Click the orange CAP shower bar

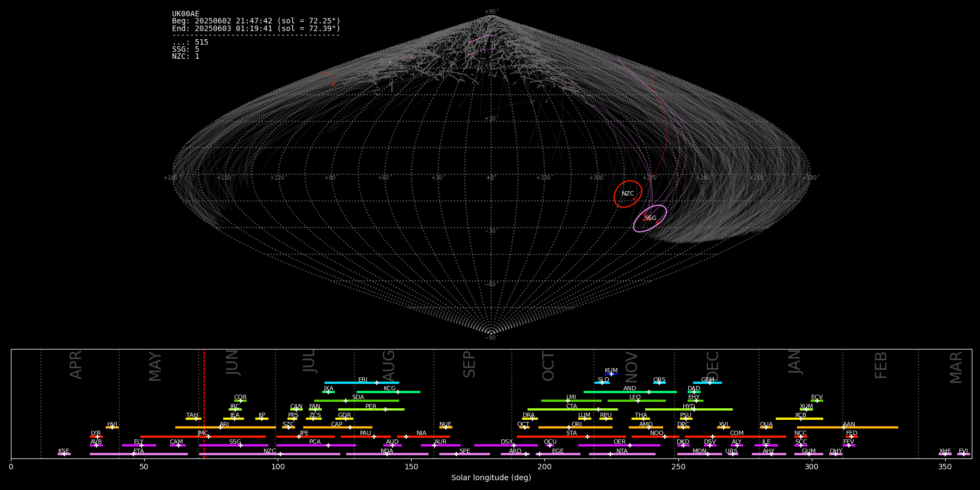point(338,427)
